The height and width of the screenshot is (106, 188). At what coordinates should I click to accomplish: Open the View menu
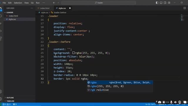(x=26, y=3)
